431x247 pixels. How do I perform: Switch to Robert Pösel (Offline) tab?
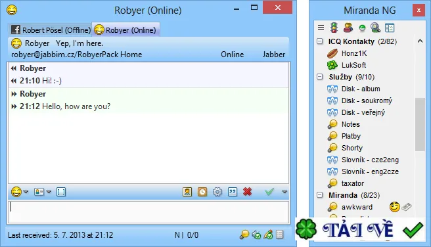[51, 30]
